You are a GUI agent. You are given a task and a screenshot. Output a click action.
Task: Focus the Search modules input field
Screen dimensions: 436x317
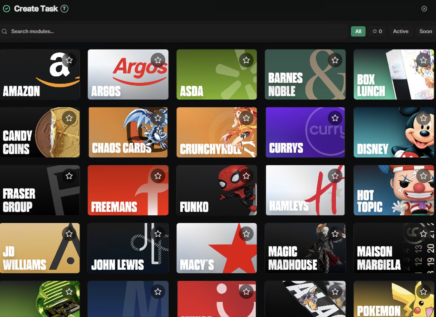click(174, 31)
